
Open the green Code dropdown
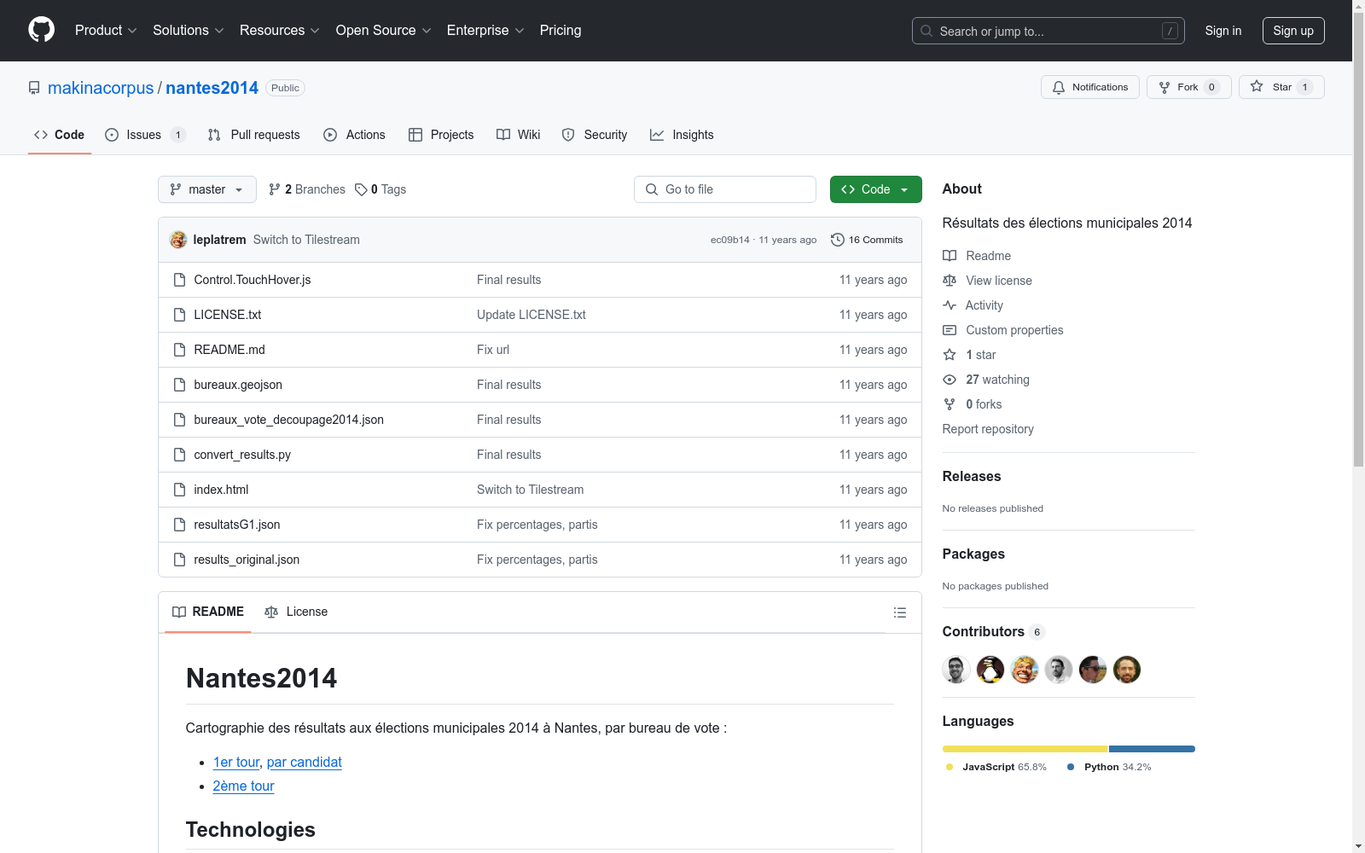point(876,189)
